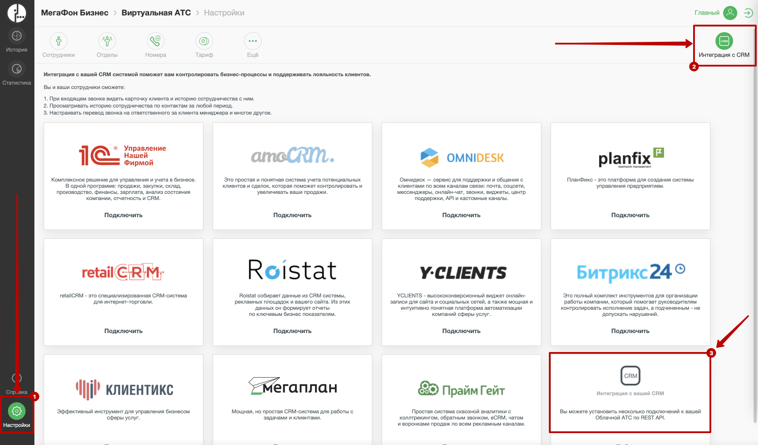Click the Мегаплан description text
The height and width of the screenshot is (445, 758).
point(293,415)
